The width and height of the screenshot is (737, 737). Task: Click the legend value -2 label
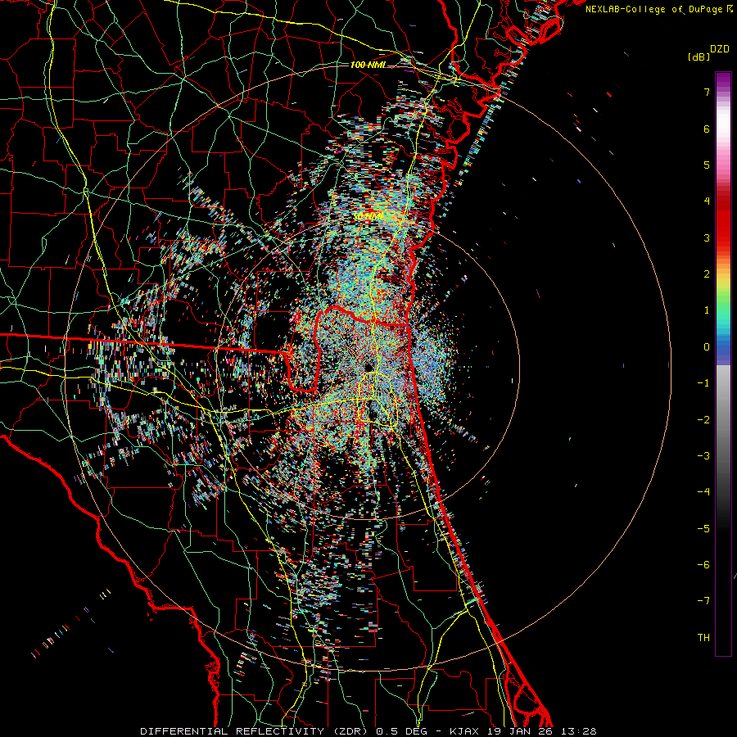click(x=703, y=419)
